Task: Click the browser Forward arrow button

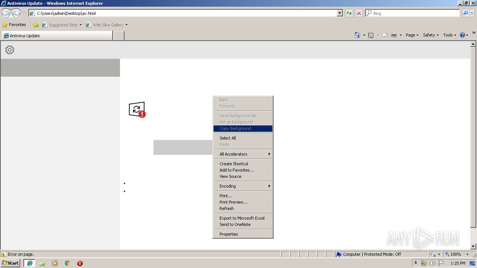Action: [x=16, y=13]
